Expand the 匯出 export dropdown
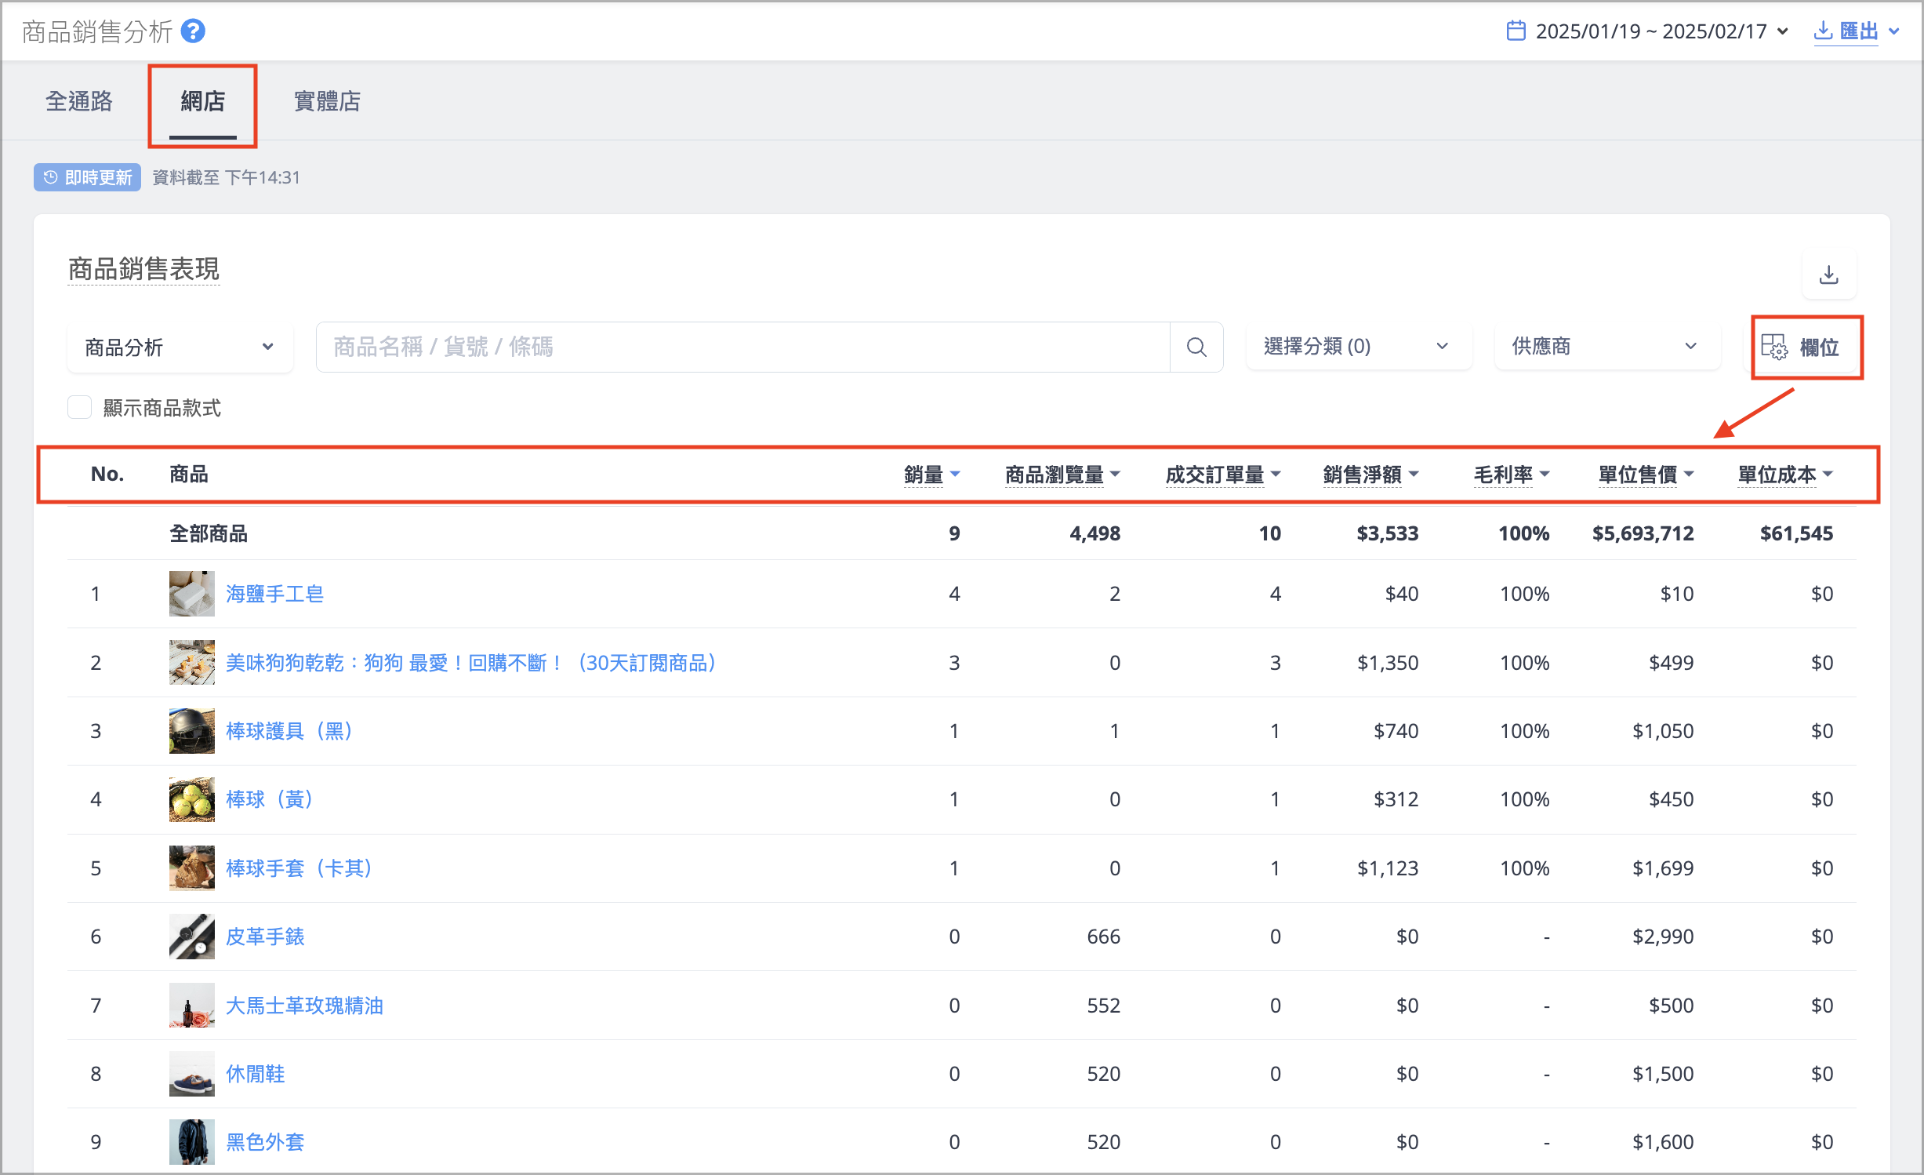The width and height of the screenshot is (1924, 1175). tap(1857, 31)
